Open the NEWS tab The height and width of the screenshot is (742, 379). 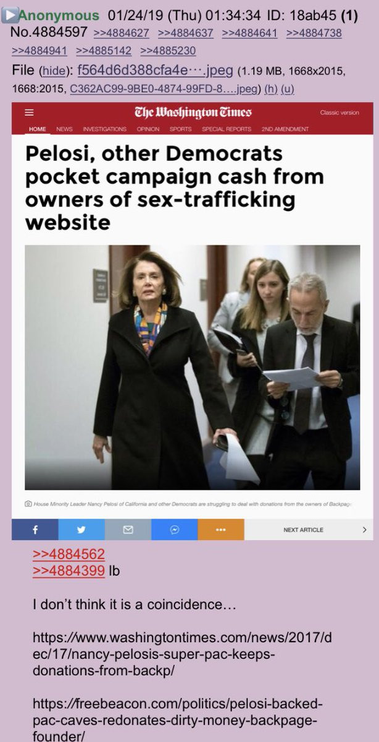[x=64, y=129]
